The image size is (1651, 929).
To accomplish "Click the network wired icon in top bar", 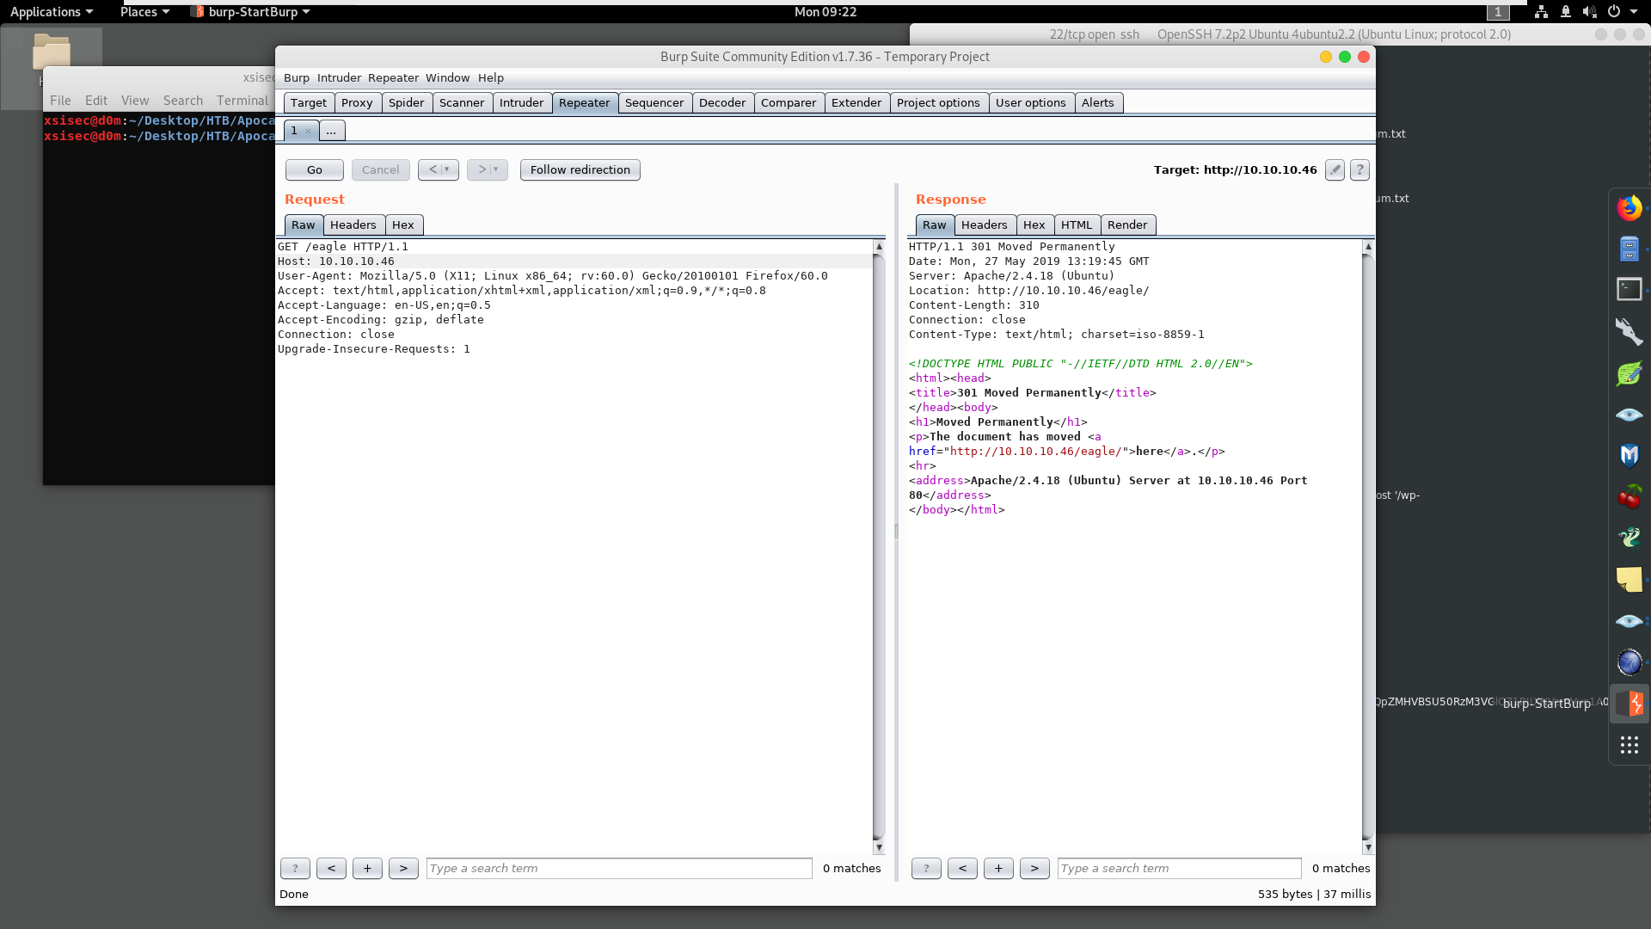I will point(1541,12).
